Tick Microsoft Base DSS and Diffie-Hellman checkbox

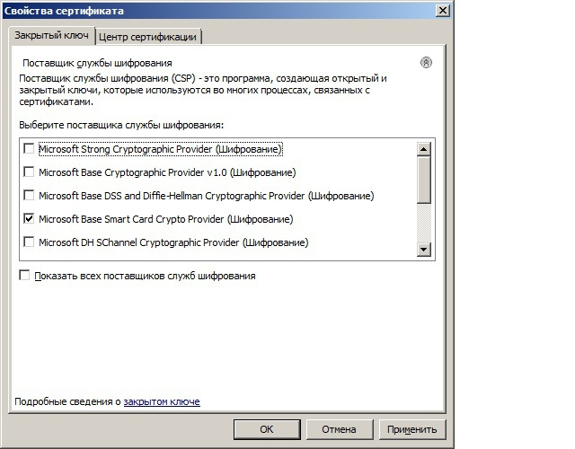(30, 196)
